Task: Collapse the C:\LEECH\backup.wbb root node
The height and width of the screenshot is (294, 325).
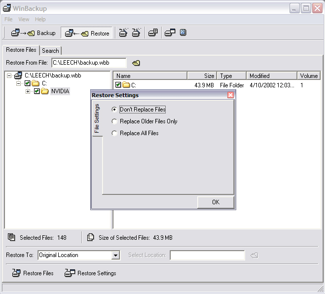Action: tap(10, 75)
